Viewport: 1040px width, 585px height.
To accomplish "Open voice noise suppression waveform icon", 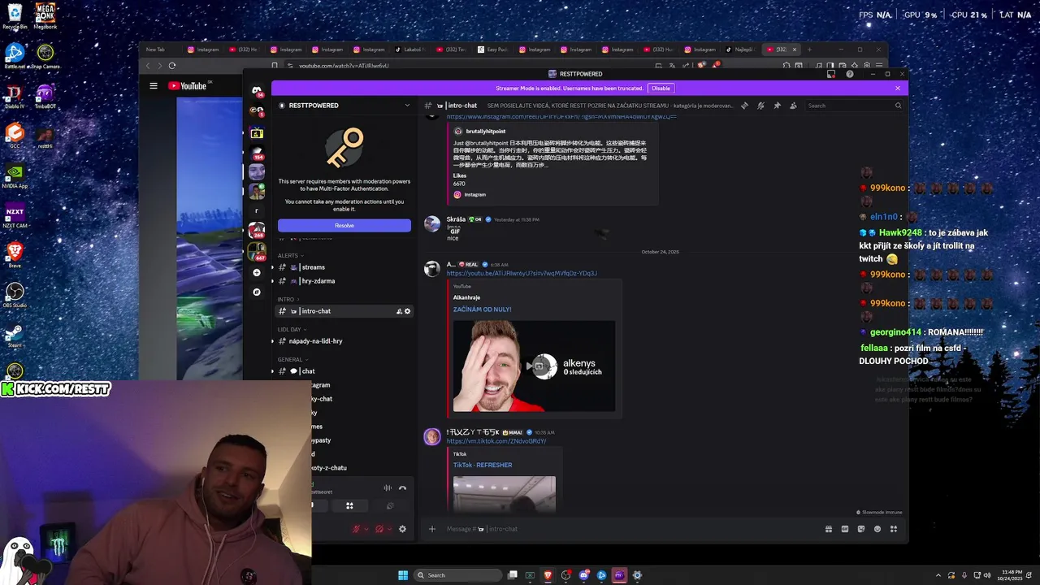I will tap(388, 488).
